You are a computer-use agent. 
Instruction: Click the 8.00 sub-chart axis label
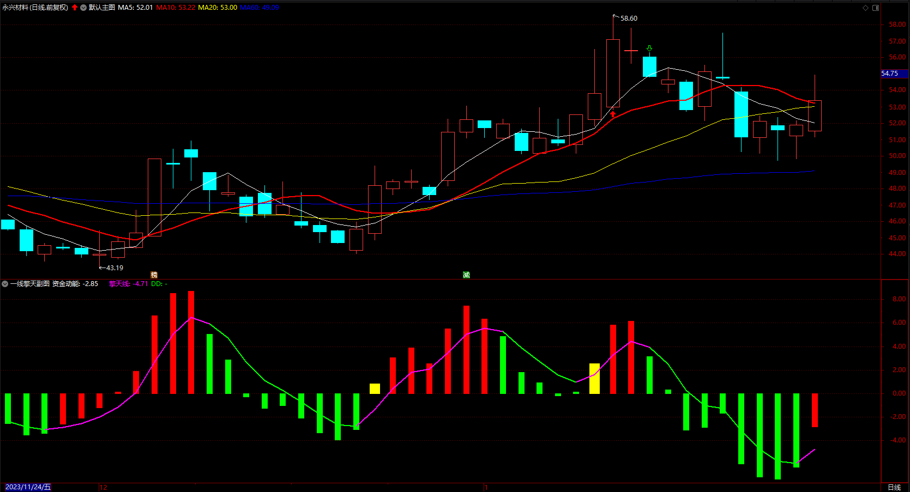[899, 299]
